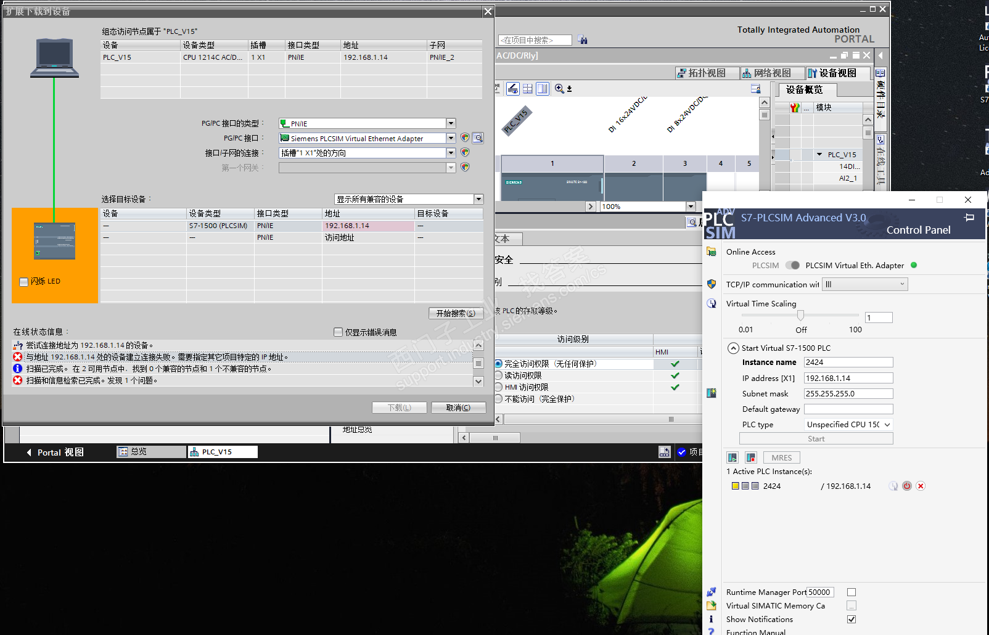This screenshot has height=635, width=989.
Task: Click the split editor toolbar icon in device view
Action: [528, 89]
